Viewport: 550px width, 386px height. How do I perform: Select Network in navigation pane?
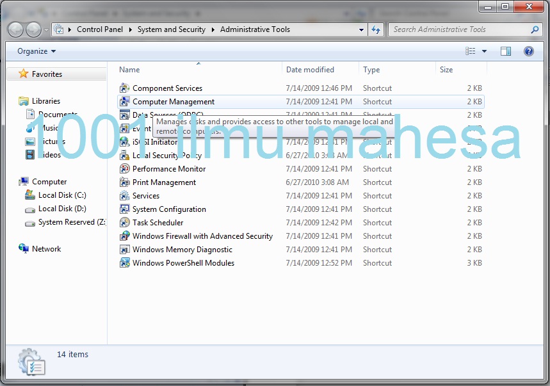(46, 248)
